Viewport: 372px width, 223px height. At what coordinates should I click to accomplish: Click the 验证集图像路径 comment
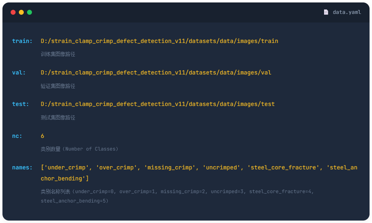pos(58,86)
